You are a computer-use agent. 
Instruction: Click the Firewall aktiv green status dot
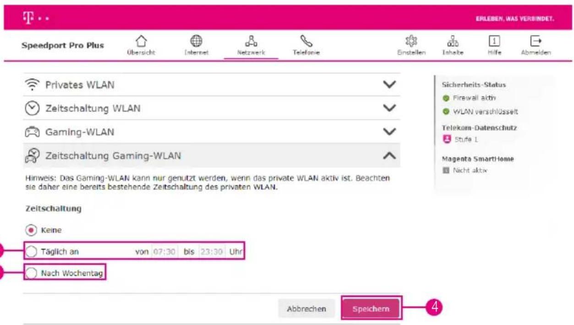coord(445,98)
